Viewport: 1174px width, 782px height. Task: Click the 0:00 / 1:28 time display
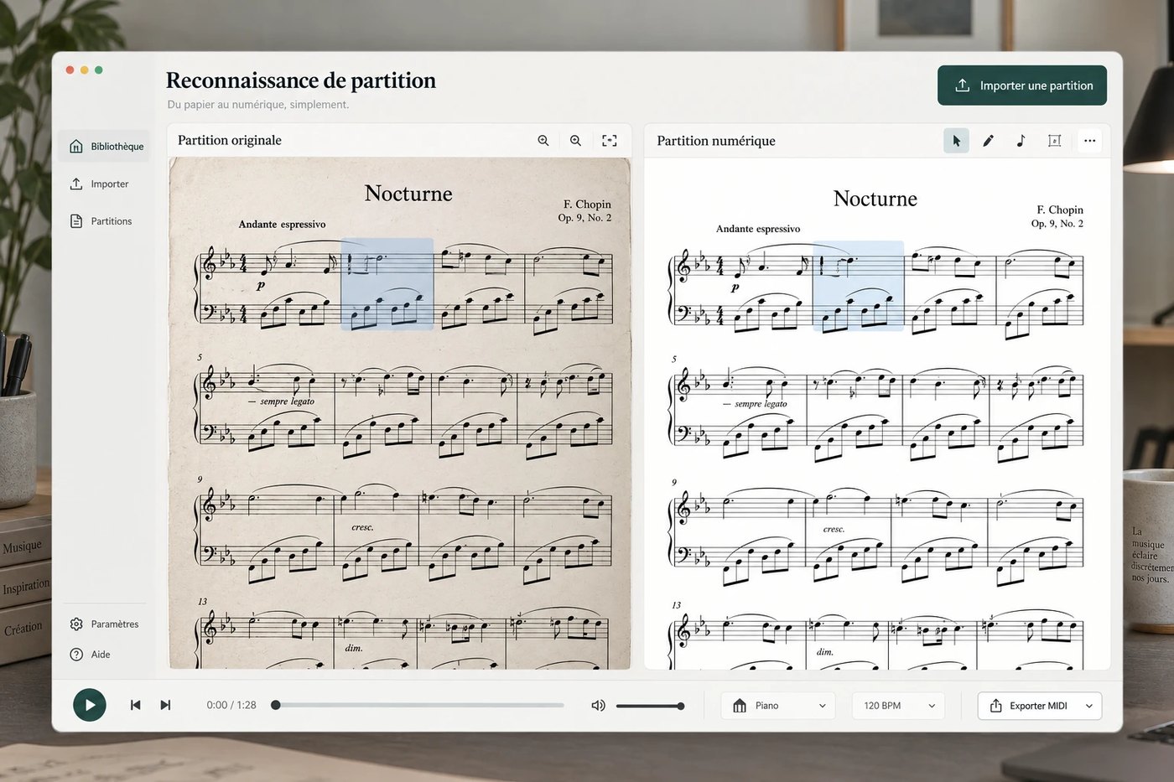pyautogui.click(x=231, y=706)
